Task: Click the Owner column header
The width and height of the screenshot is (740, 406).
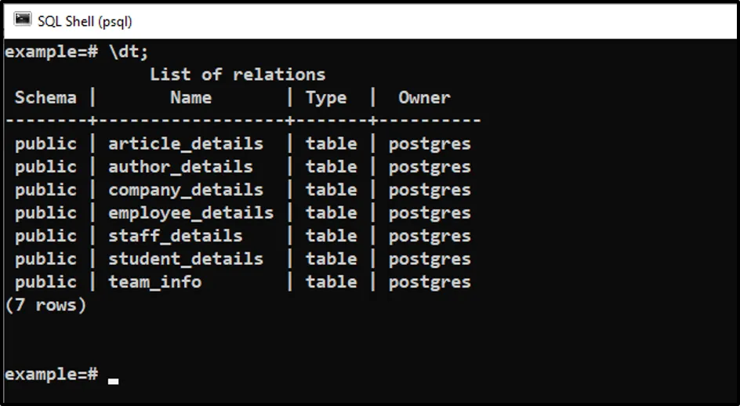Action: point(424,98)
